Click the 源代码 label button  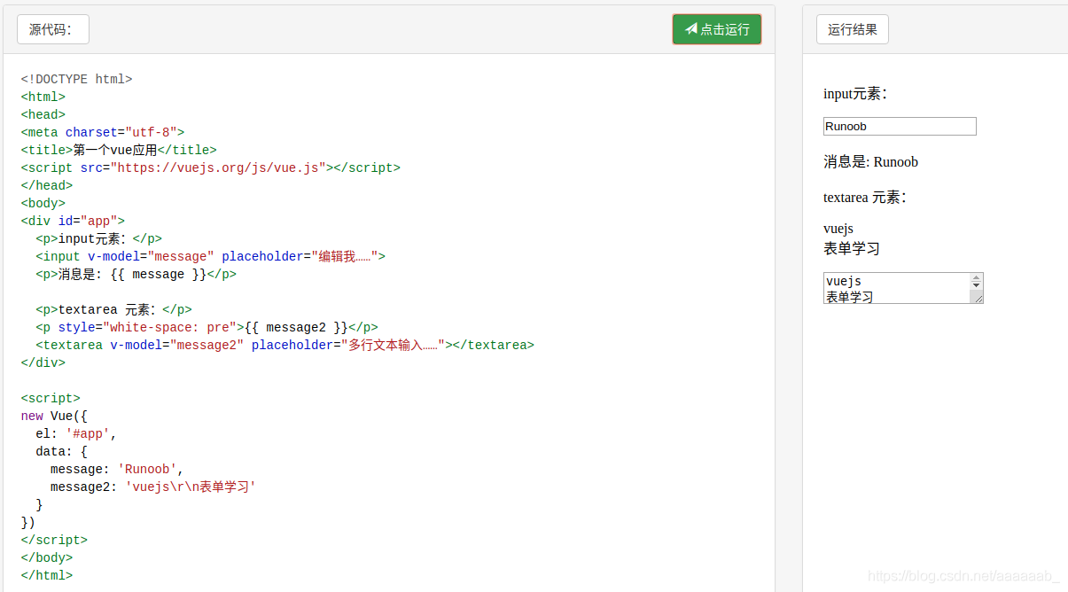52,29
